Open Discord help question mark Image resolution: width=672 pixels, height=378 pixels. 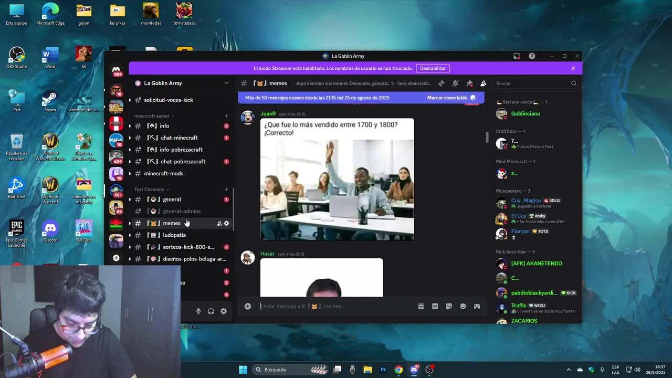(532, 56)
